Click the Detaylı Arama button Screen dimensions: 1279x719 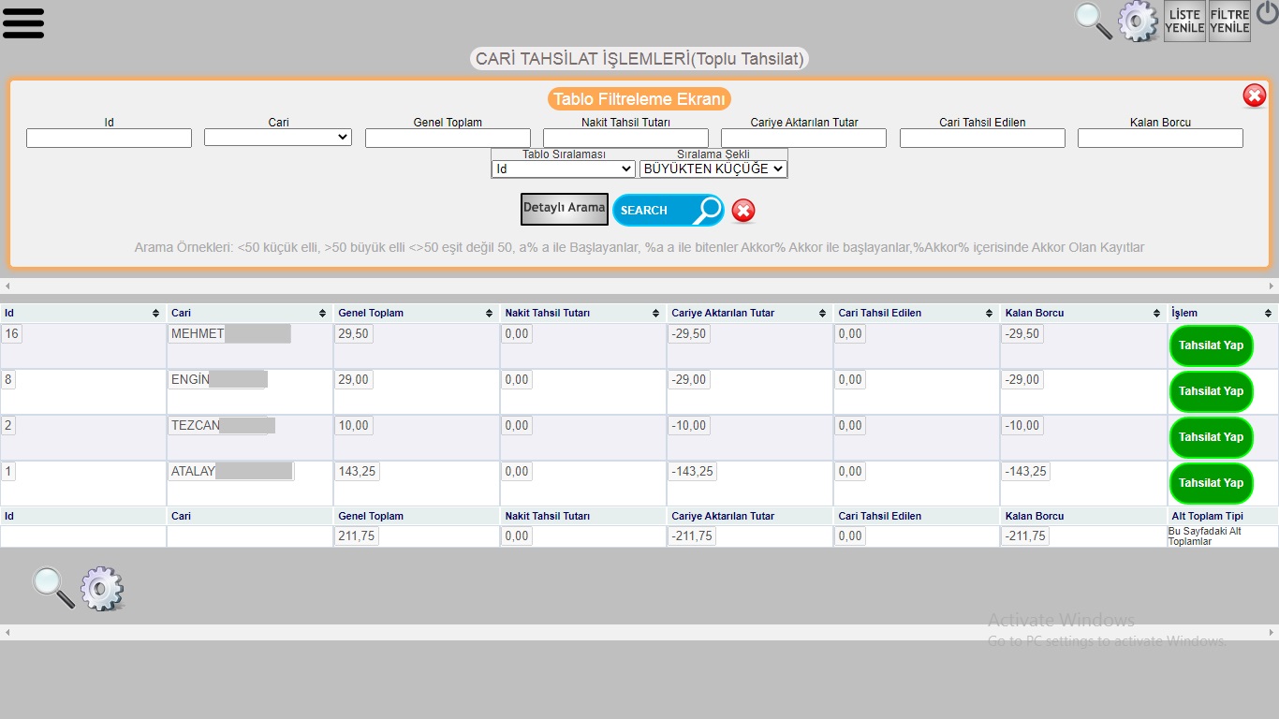pos(565,209)
